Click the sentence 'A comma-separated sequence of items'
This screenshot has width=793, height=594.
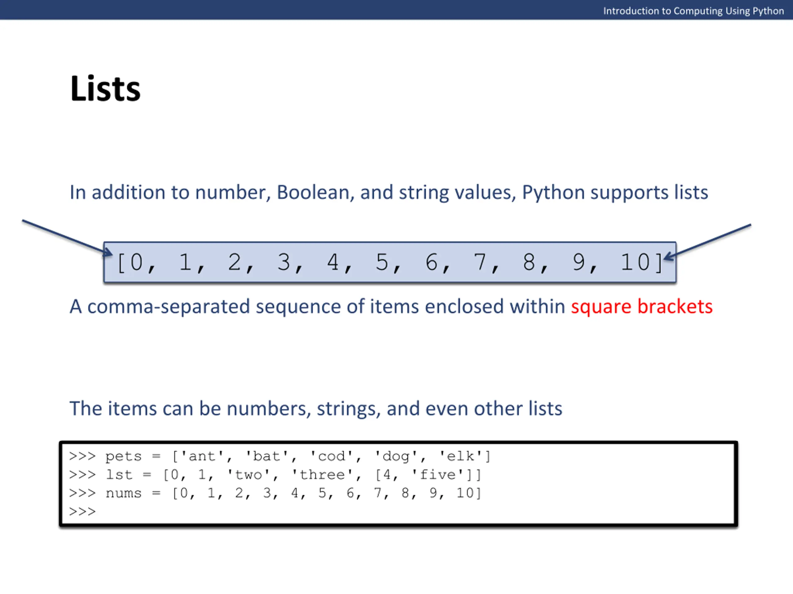[391, 307]
